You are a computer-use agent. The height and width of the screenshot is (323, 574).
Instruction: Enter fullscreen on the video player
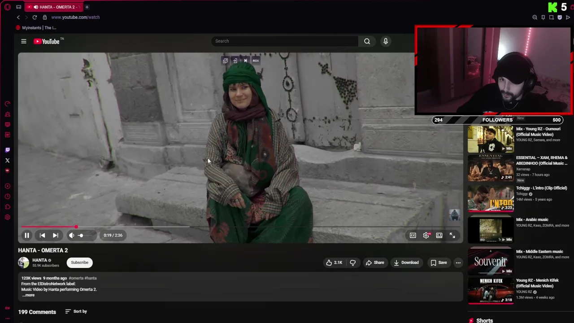452,235
